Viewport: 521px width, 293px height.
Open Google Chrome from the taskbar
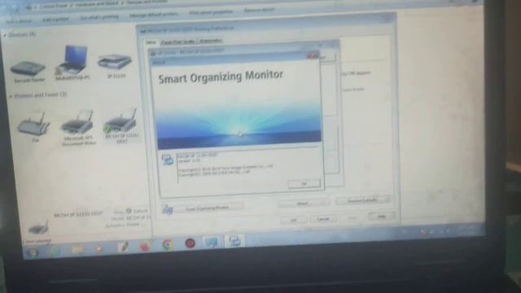tap(168, 245)
